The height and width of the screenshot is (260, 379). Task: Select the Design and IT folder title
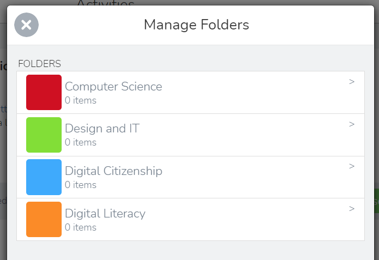[102, 128]
